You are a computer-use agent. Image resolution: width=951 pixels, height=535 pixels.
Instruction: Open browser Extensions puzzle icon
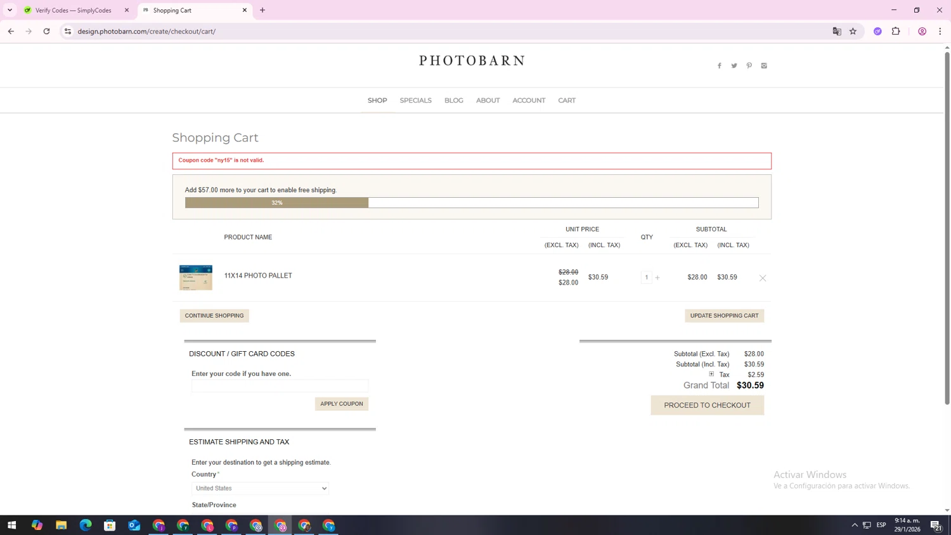click(896, 31)
